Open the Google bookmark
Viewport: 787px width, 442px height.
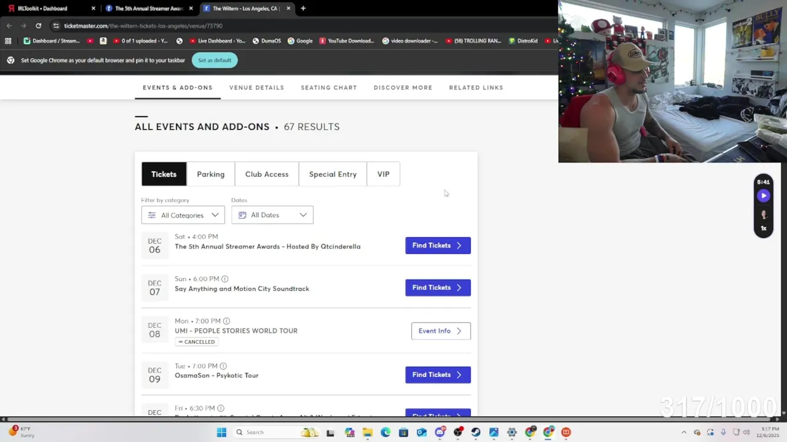pyautogui.click(x=300, y=41)
